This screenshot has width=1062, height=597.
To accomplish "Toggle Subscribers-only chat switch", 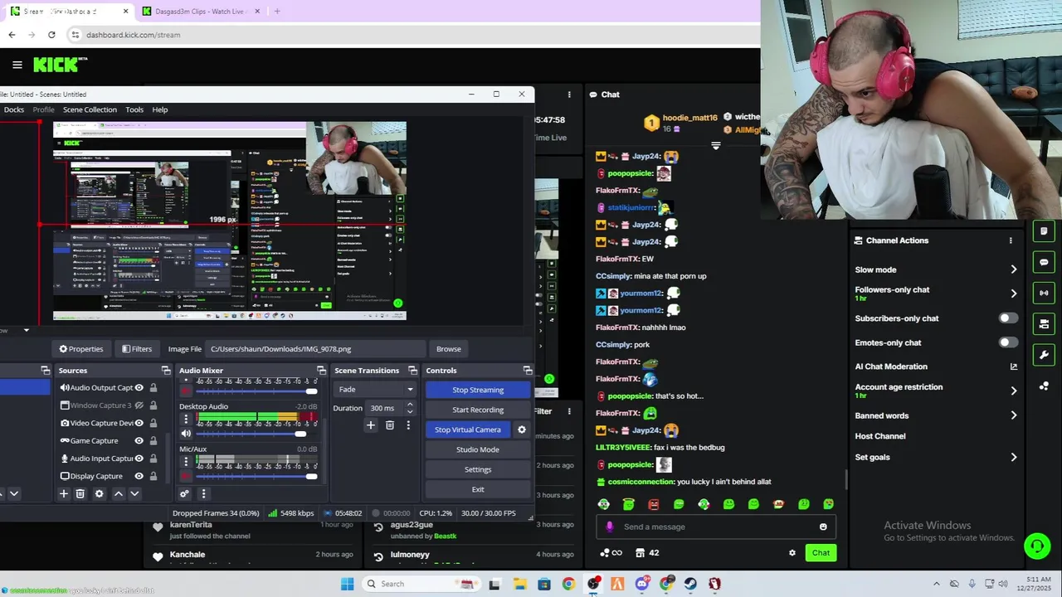I will click(x=1008, y=318).
